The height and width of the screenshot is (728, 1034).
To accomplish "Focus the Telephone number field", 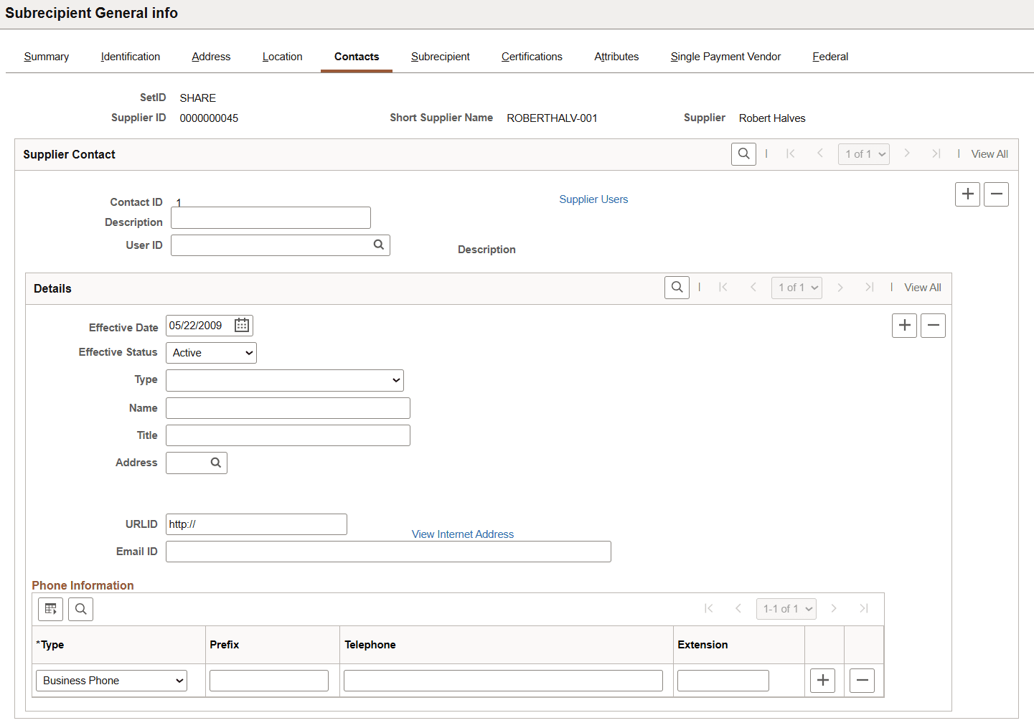I will (x=503, y=681).
